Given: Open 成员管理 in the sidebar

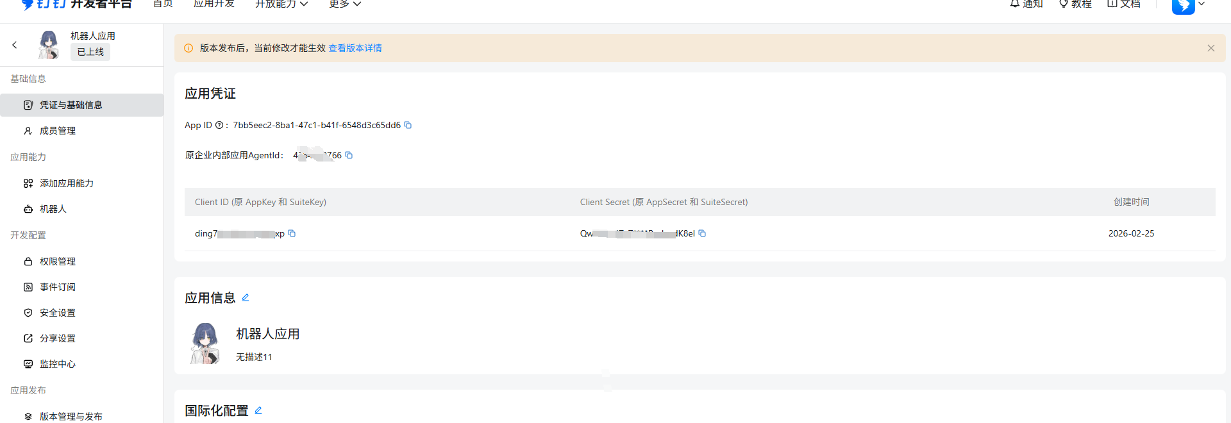Looking at the screenshot, I should [x=58, y=131].
